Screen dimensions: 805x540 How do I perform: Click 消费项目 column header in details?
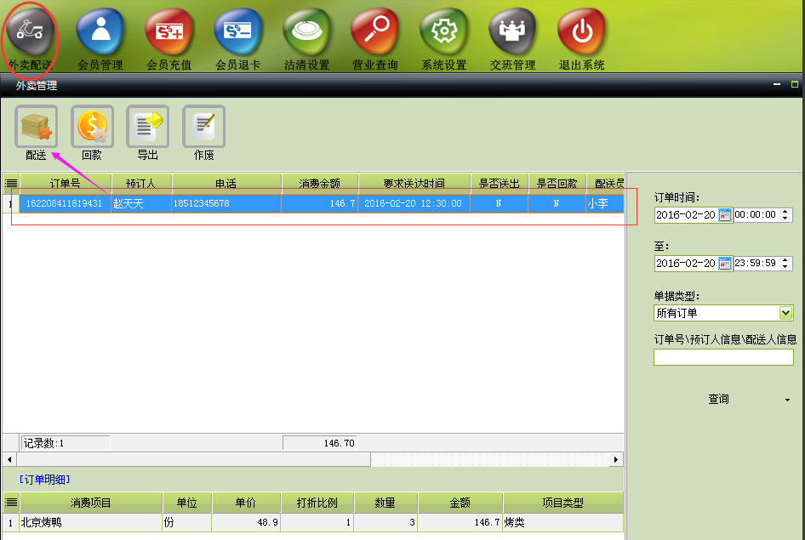tap(91, 503)
